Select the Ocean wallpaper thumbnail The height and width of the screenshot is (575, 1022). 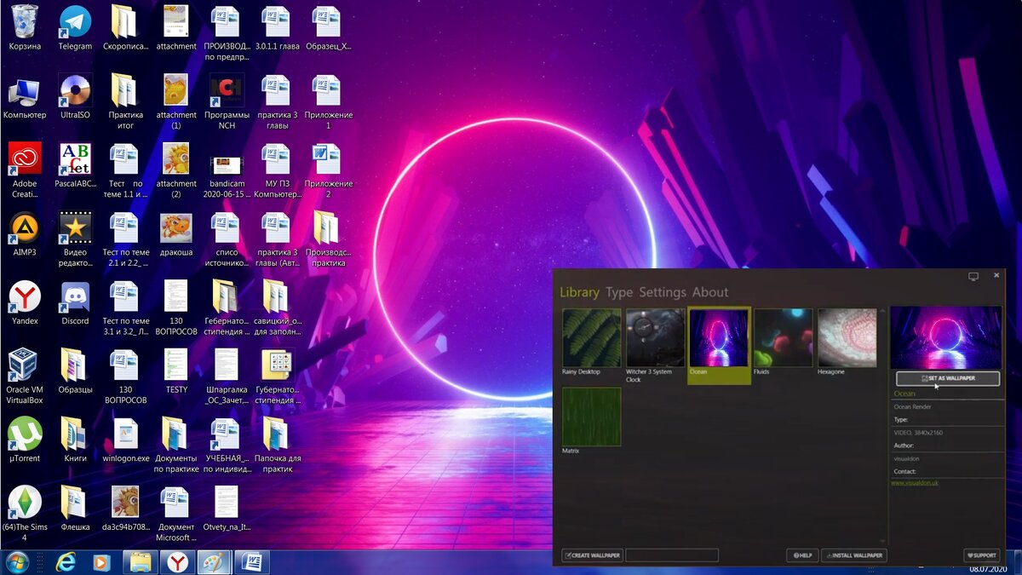click(x=719, y=337)
